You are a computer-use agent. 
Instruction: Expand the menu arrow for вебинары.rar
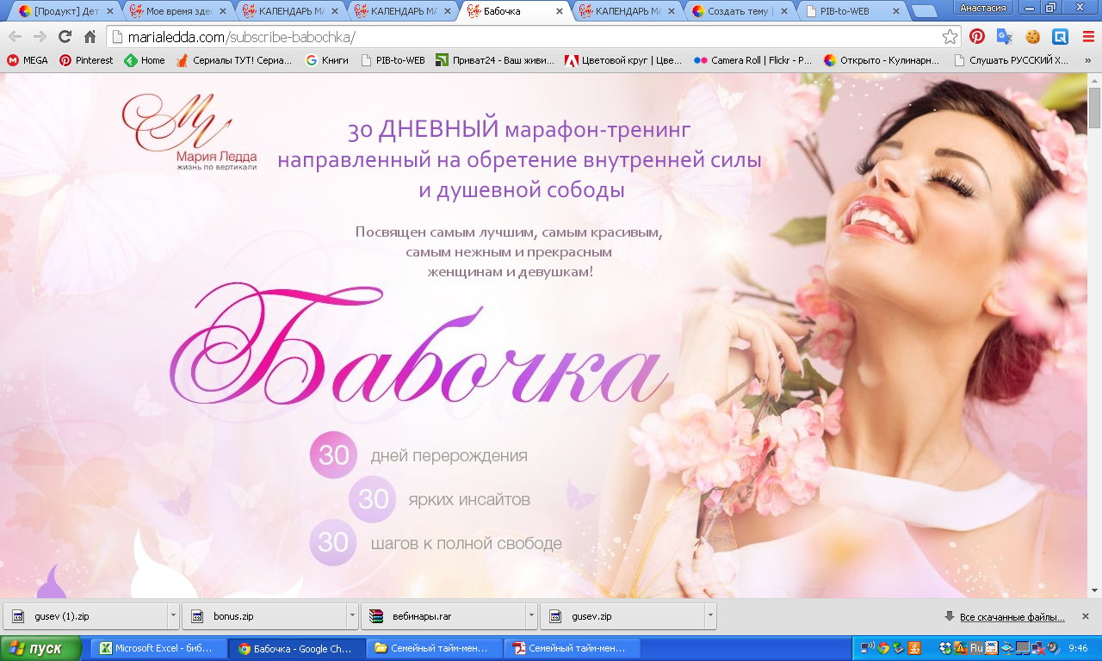click(x=531, y=616)
